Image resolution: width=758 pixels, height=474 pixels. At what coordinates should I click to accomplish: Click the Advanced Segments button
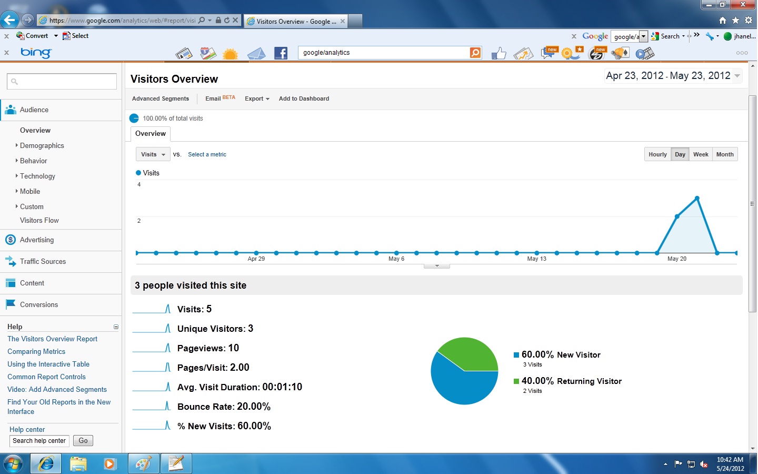pos(160,99)
